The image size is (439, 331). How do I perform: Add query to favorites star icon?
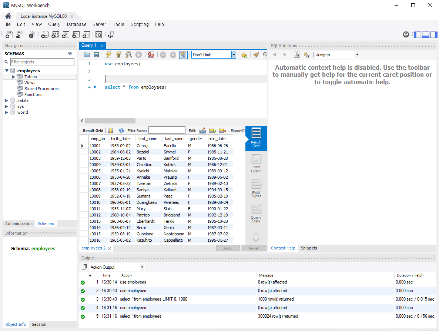244,55
